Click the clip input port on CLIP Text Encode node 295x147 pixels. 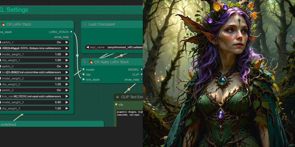116,104
